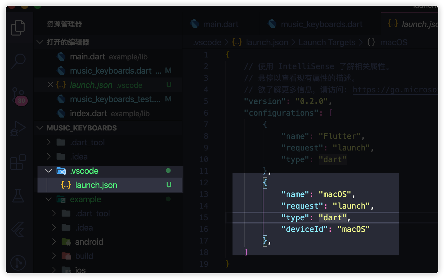This screenshot has height=279, width=444.
Task: Click launch.json in the breadcrumb path
Action: click(x=267, y=42)
